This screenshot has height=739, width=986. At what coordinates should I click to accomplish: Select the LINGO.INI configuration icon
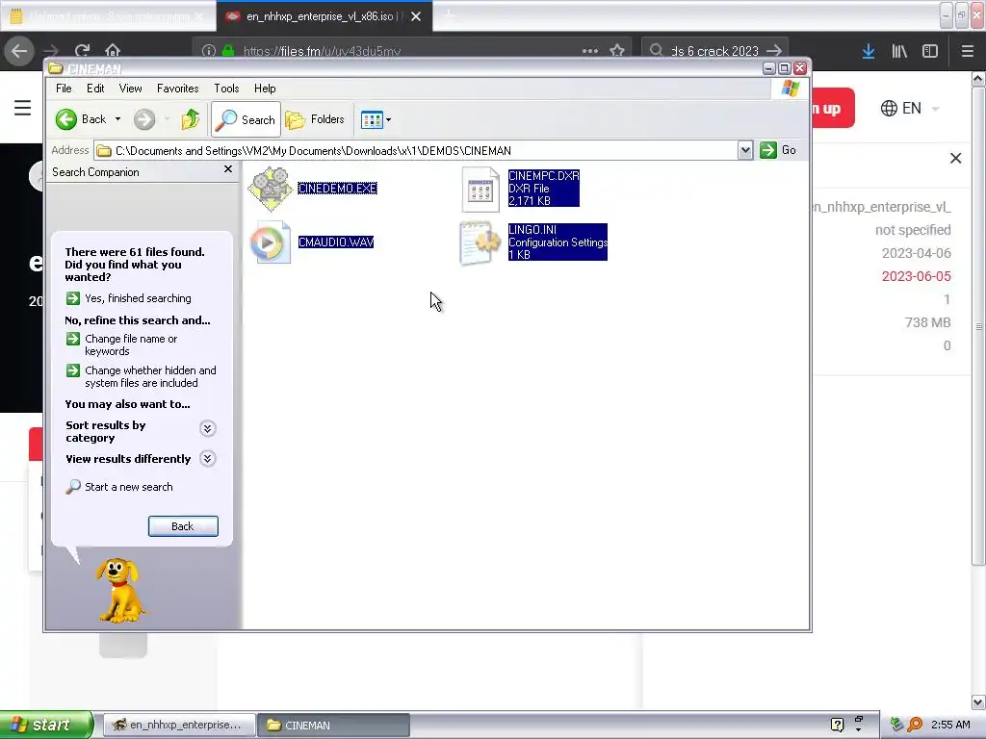(480, 242)
